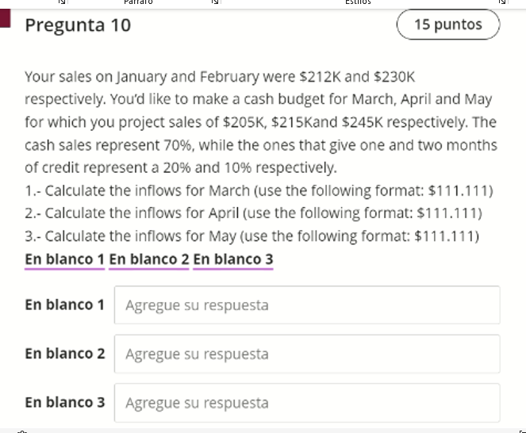Image resolution: width=526 pixels, height=433 pixels.
Task: Click the May inflows instruction line
Action: point(251,236)
